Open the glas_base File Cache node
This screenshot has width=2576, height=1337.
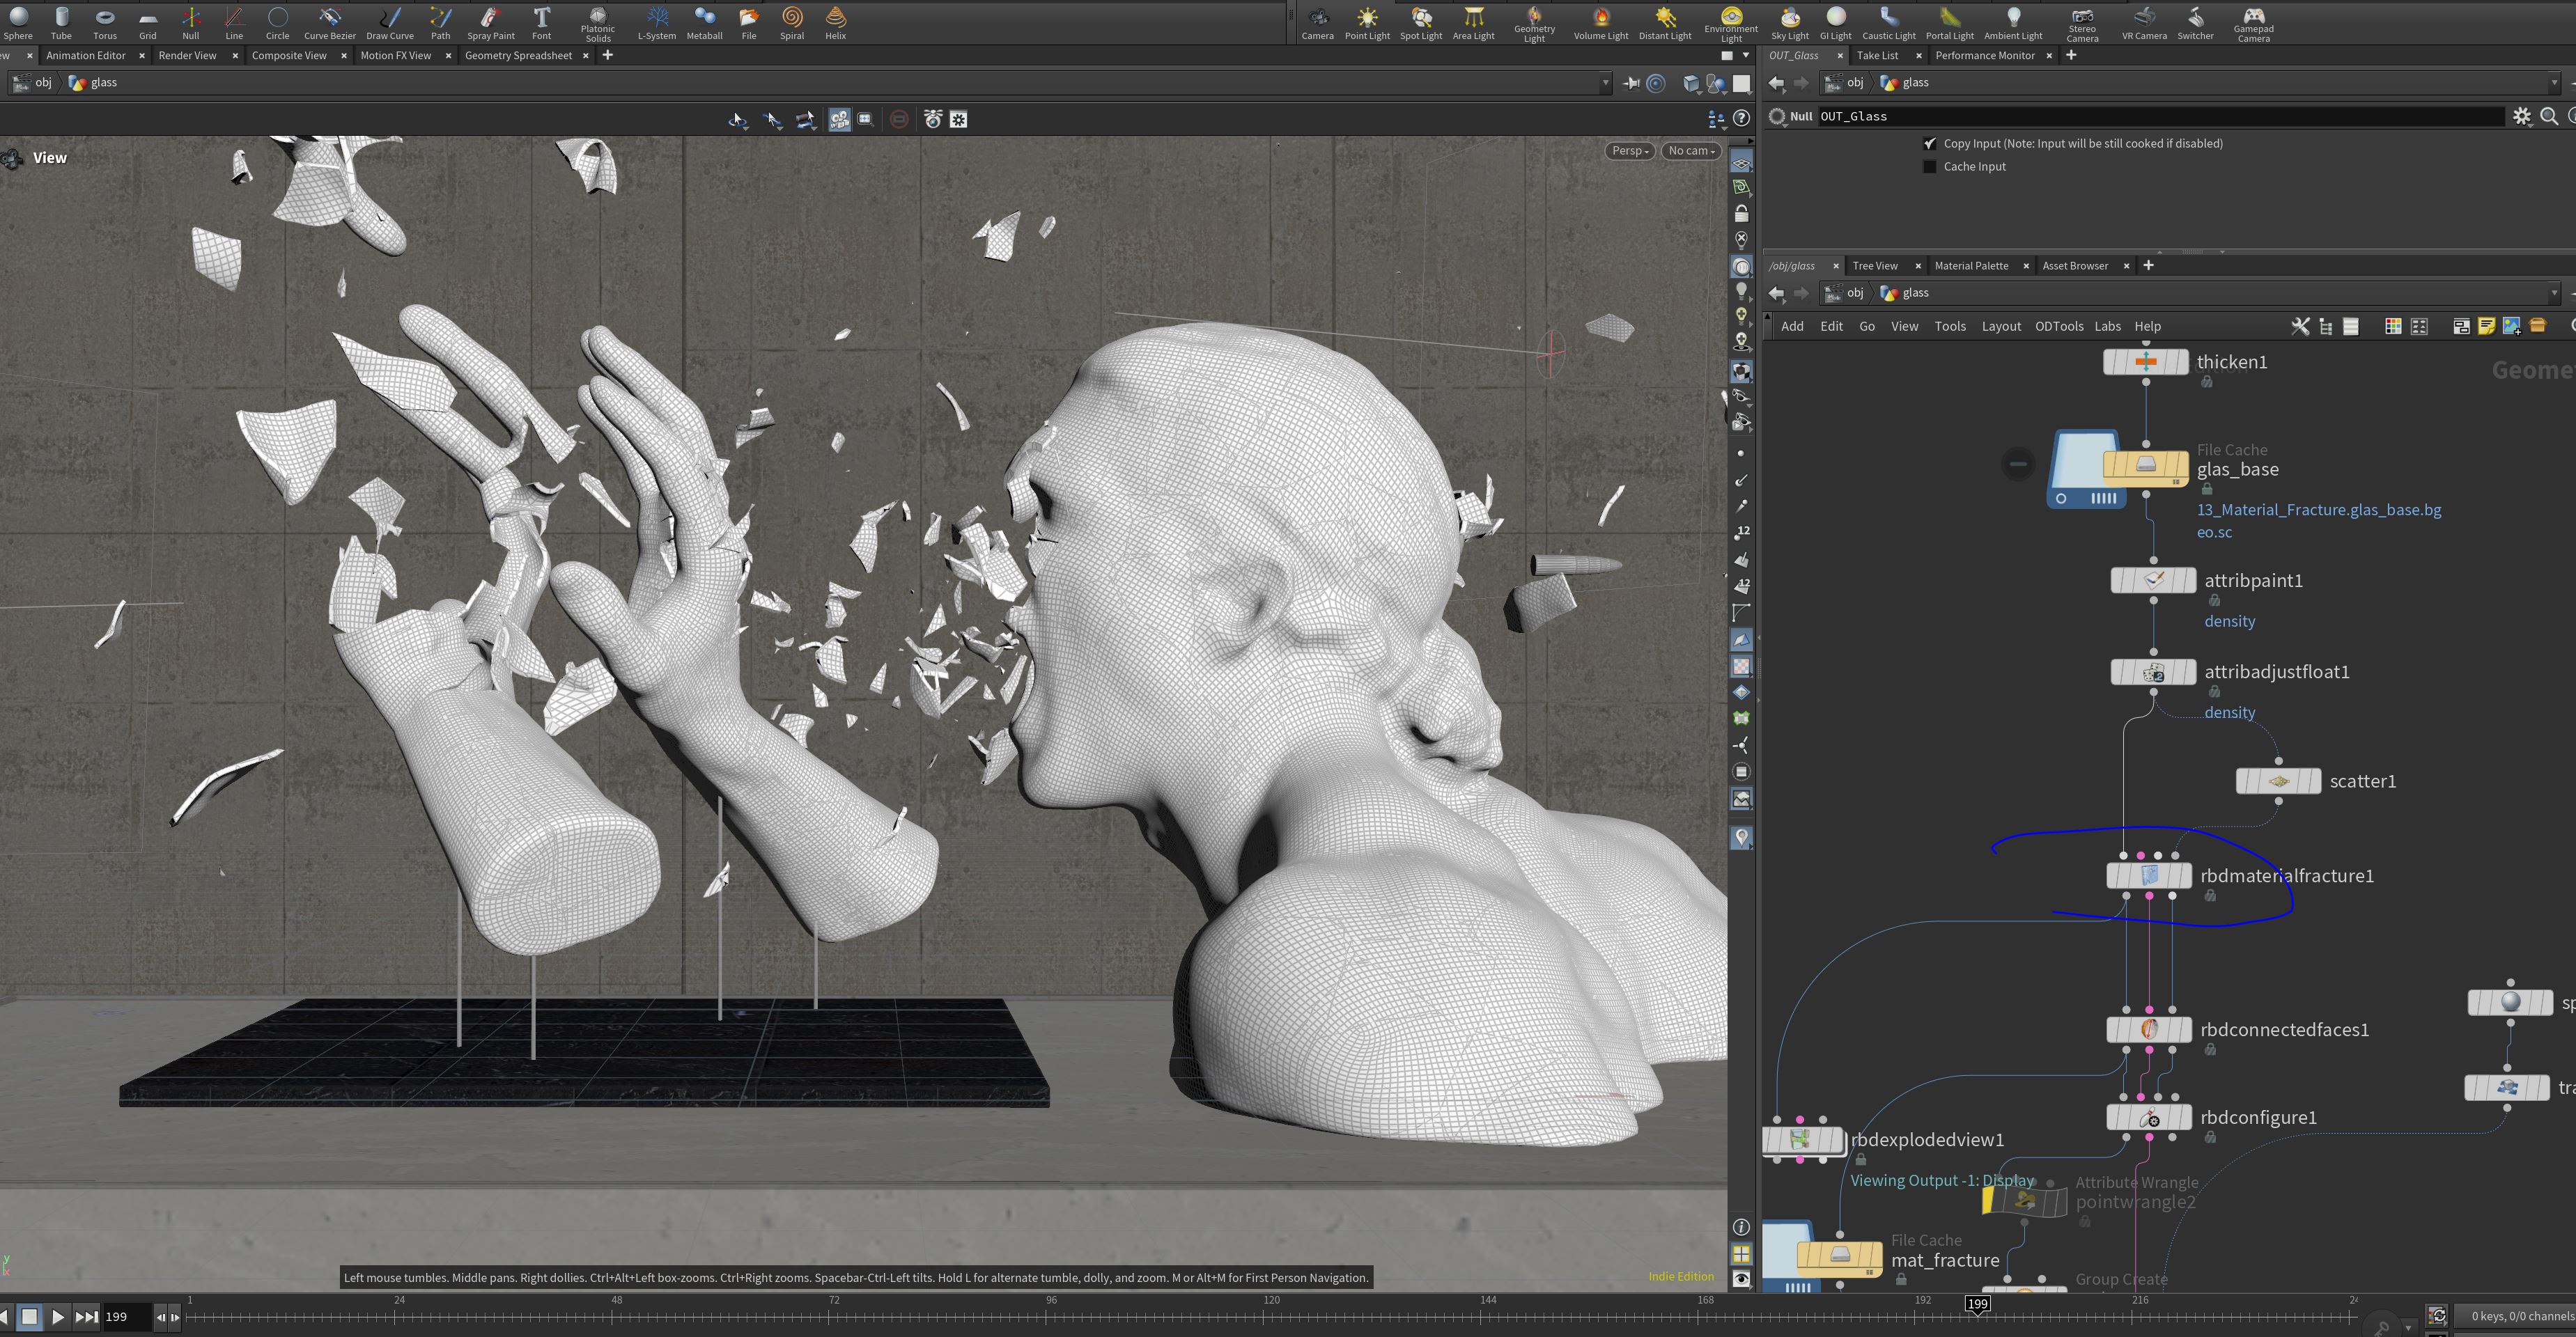(2145, 466)
